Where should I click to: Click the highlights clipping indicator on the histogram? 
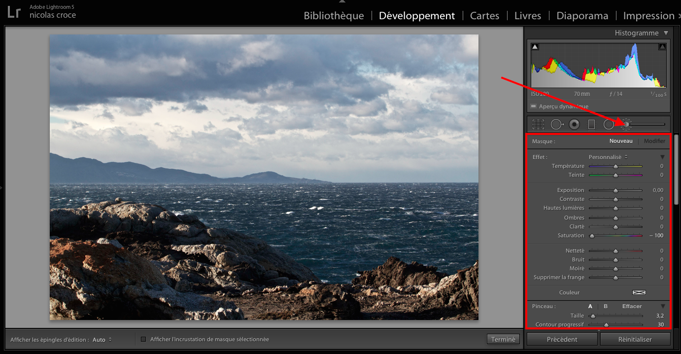click(x=663, y=45)
